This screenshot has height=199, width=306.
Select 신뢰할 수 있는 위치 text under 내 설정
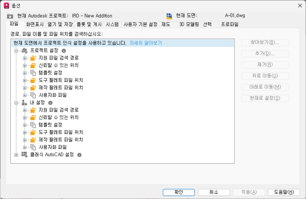click(x=58, y=118)
